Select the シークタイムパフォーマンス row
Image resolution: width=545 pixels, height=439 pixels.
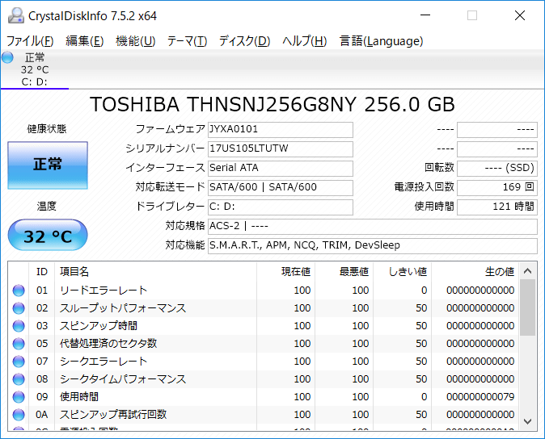click(x=264, y=379)
